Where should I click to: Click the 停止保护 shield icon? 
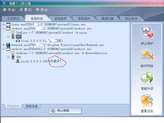tap(147, 32)
